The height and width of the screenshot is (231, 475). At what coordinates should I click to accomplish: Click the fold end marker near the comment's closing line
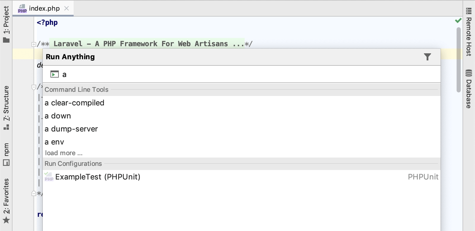(x=34, y=194)
